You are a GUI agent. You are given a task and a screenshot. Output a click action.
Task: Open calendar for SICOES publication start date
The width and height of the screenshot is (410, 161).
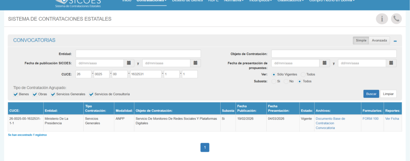tap(129, 63)
